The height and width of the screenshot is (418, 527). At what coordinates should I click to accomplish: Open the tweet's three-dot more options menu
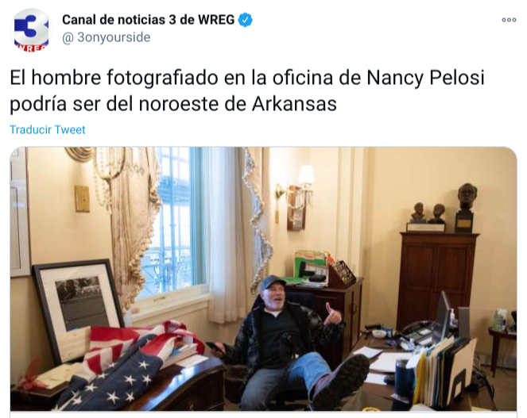[509, 20]
